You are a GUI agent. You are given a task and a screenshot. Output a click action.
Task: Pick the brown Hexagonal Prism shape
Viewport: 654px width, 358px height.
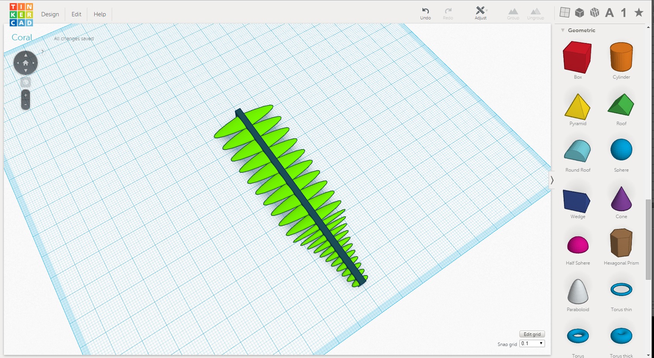[621, 243]
